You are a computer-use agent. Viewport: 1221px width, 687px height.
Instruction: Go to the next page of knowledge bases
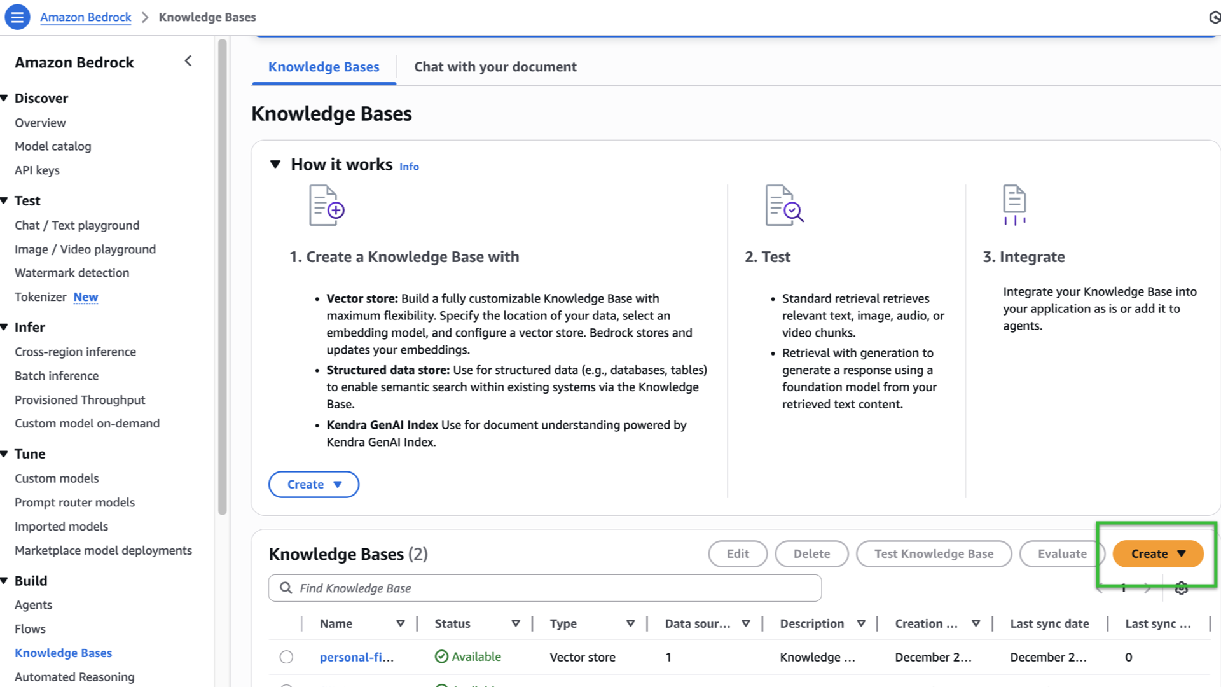point(1147,588)
